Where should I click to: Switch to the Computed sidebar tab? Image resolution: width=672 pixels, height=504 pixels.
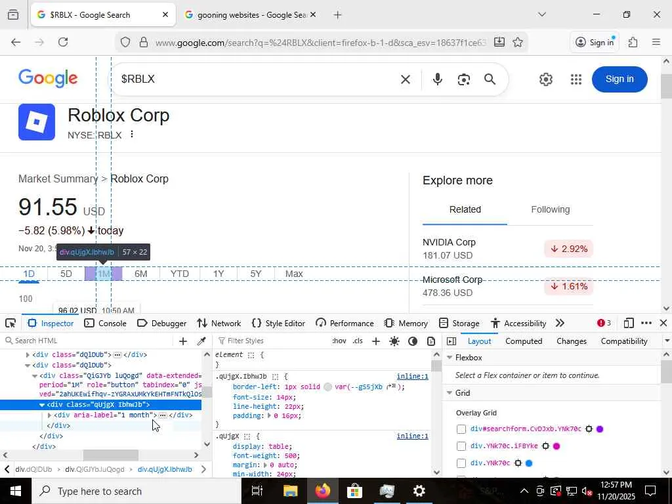(x=524, y=341)
